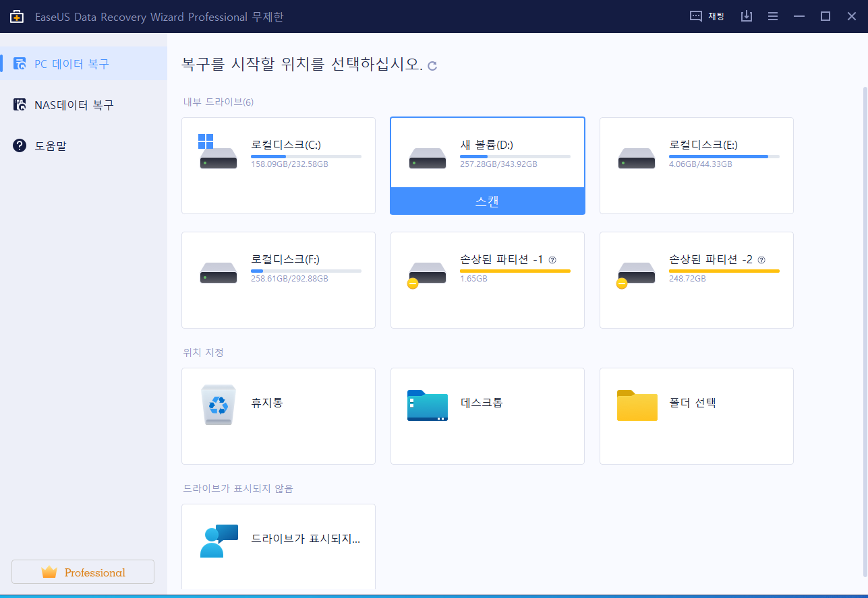Image resolution: width=868 pixels, height=598 pixels.
Task: Click the 폴더 선택 yellow folder icon
Action: pyautogui.click(x=637, y=405)
